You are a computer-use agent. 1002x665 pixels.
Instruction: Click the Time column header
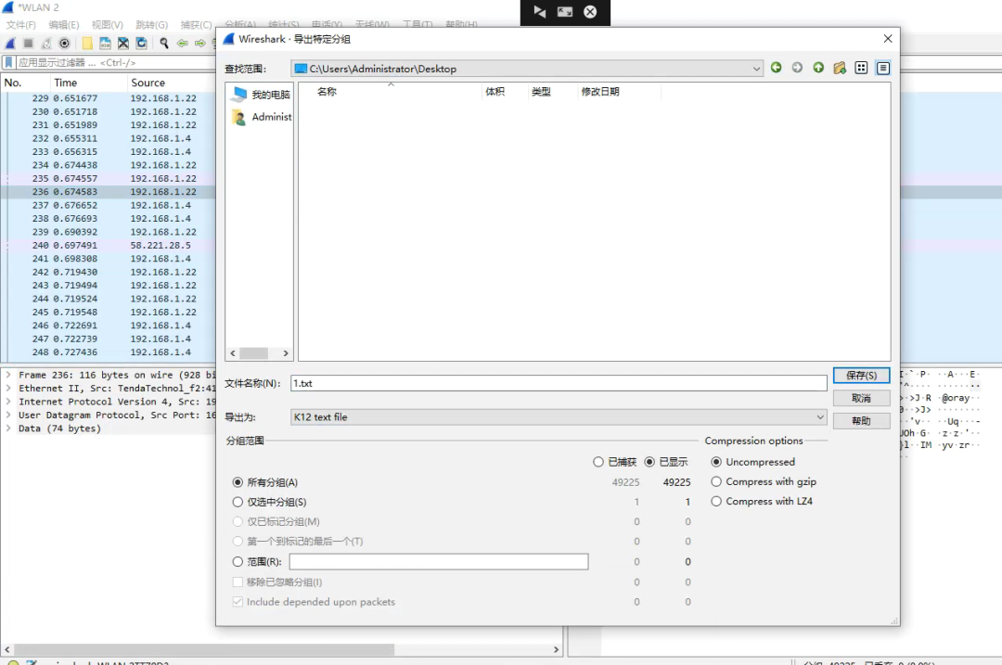click(89, 83)
